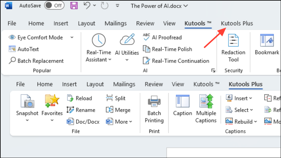Open Favorites folder icon
Screen dimensions: 281x158
pyautogui.click(x=52, y=101)
